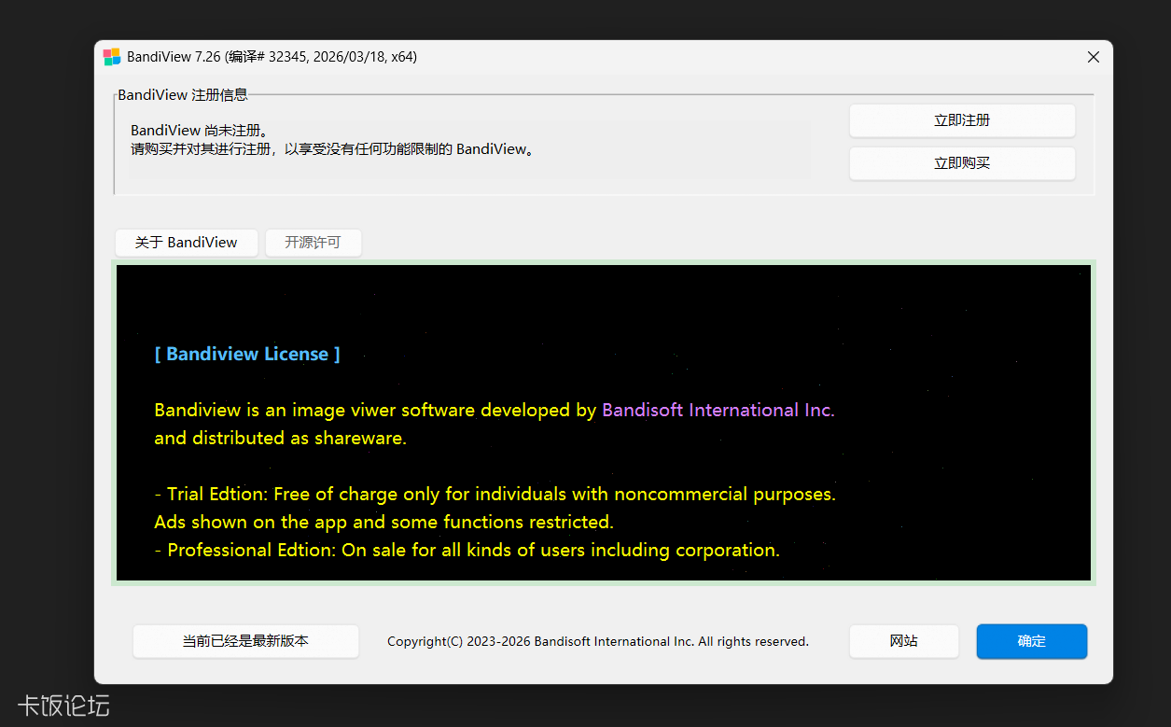Click the blue [ Bandiview License ] heading
Screen dimensions: 1171x727
247,354
